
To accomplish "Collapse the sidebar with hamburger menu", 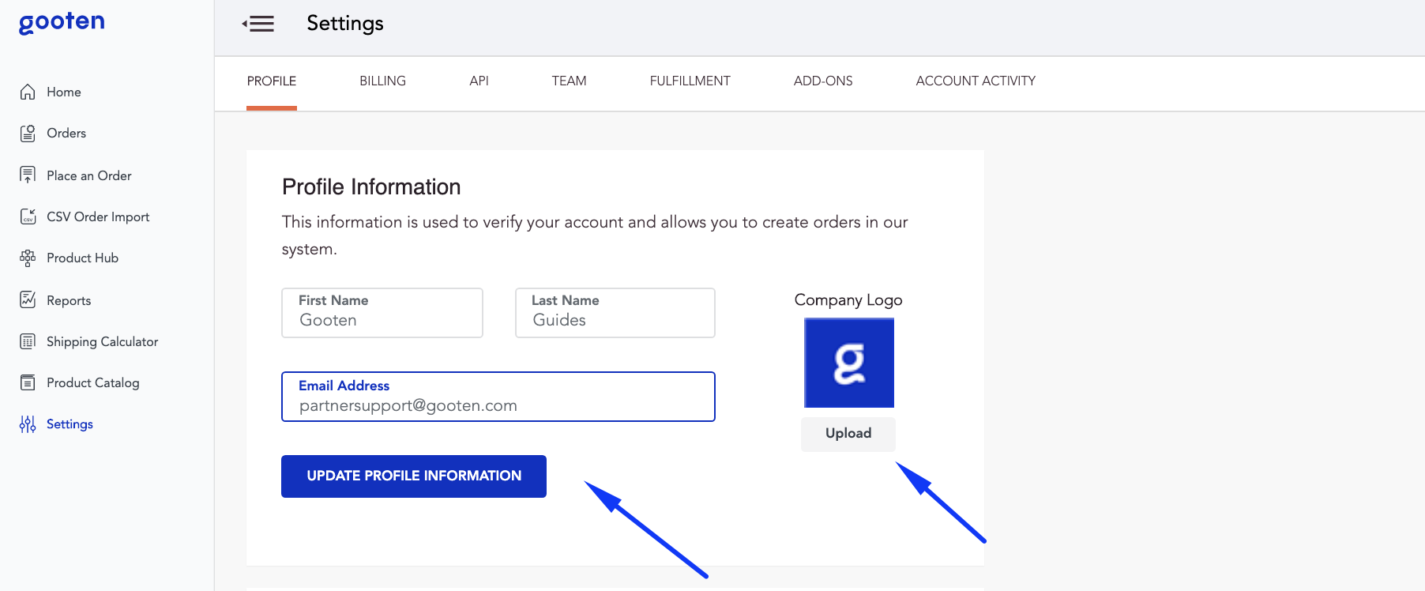I will point(258,24).
